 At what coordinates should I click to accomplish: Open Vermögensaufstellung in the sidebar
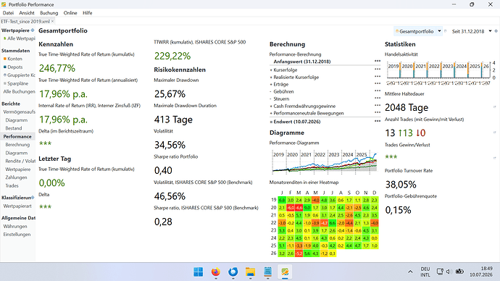(19, 112)
